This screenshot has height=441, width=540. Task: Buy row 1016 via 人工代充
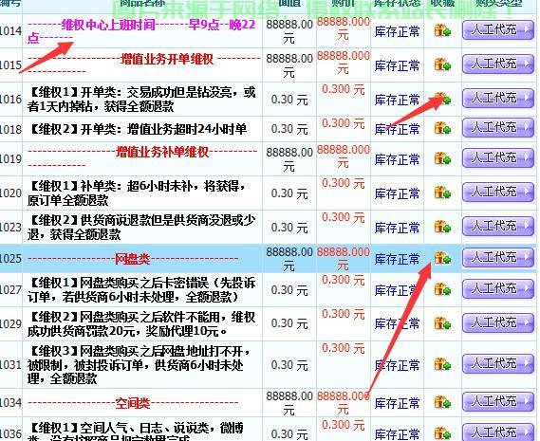click(x=498, y=98)
